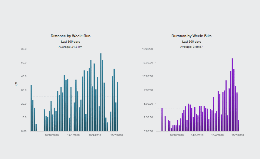Select "Last 365 days" under the Run chart
This screenshot has width=260, height=159.
click(71, 41)
